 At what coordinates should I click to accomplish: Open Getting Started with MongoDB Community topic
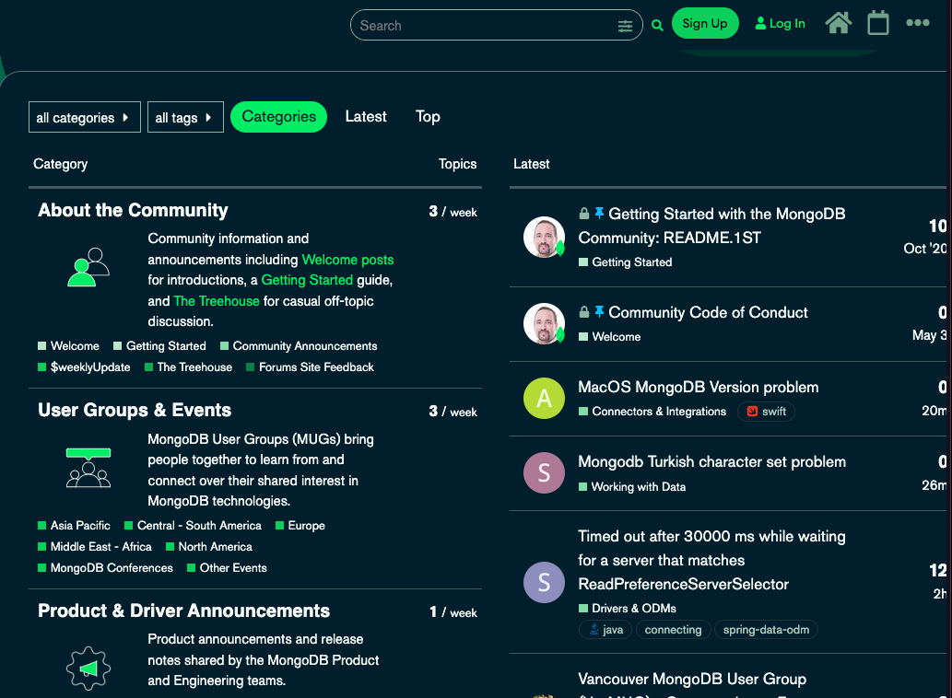[711, 226]
